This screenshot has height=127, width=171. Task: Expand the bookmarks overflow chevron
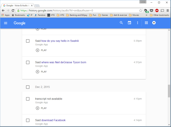[x=146, y=15]
